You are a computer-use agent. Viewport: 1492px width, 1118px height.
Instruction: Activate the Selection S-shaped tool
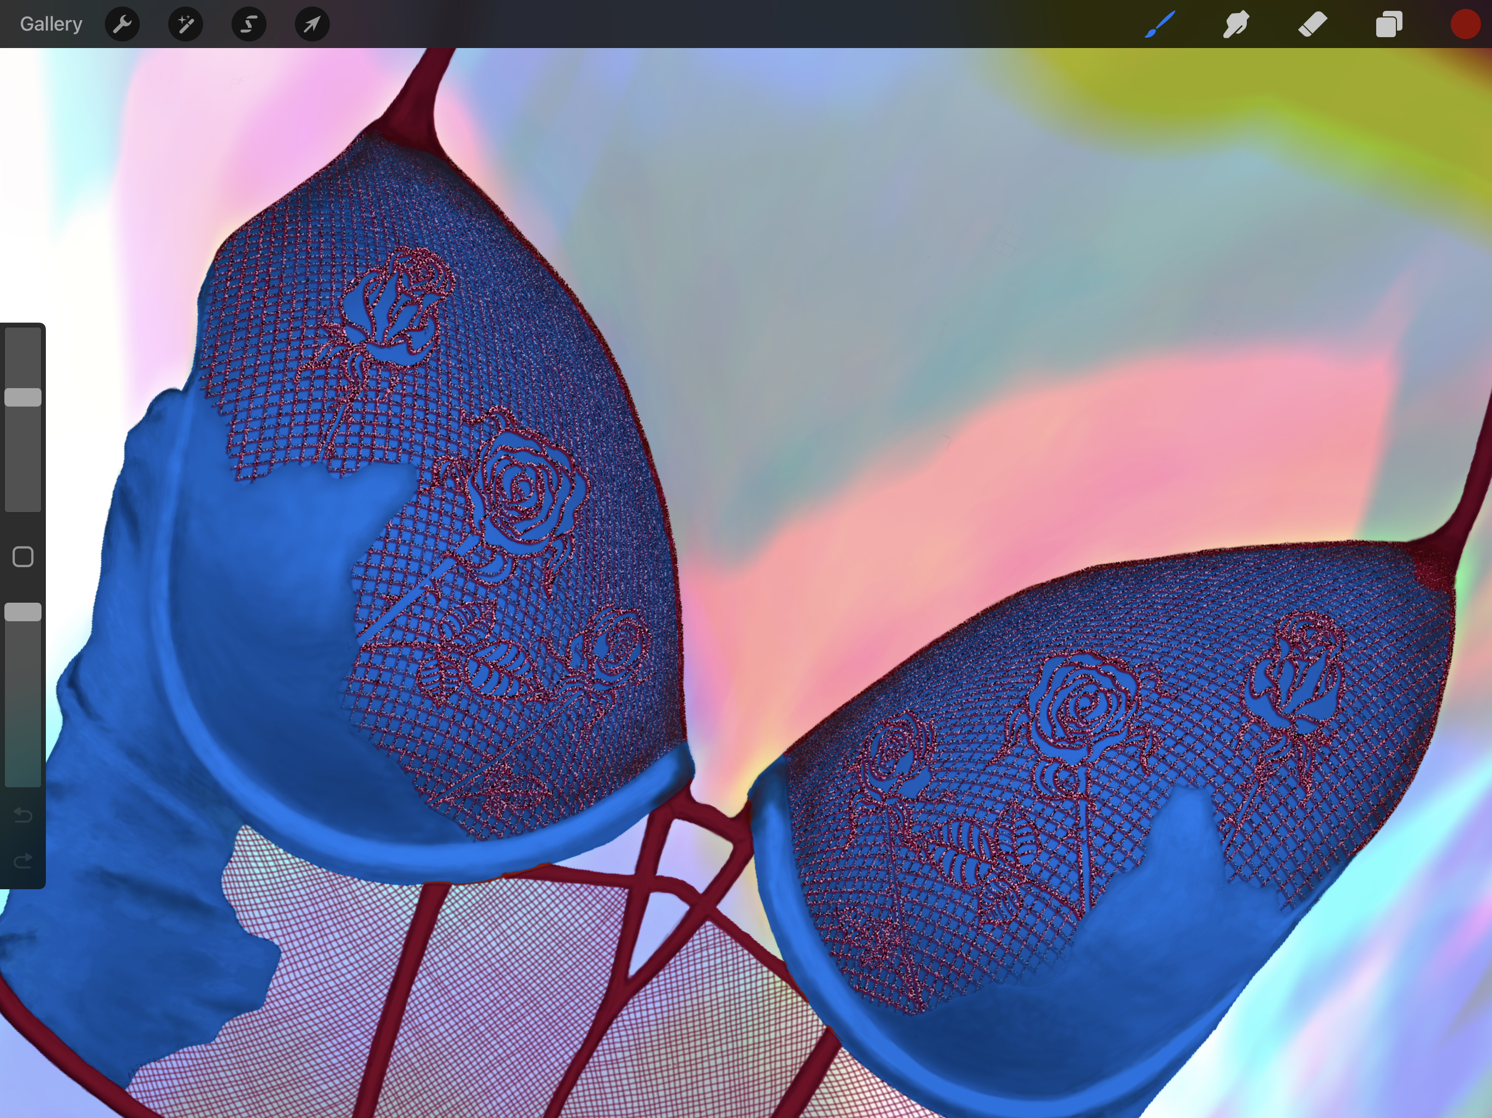(x=249, y=25)
